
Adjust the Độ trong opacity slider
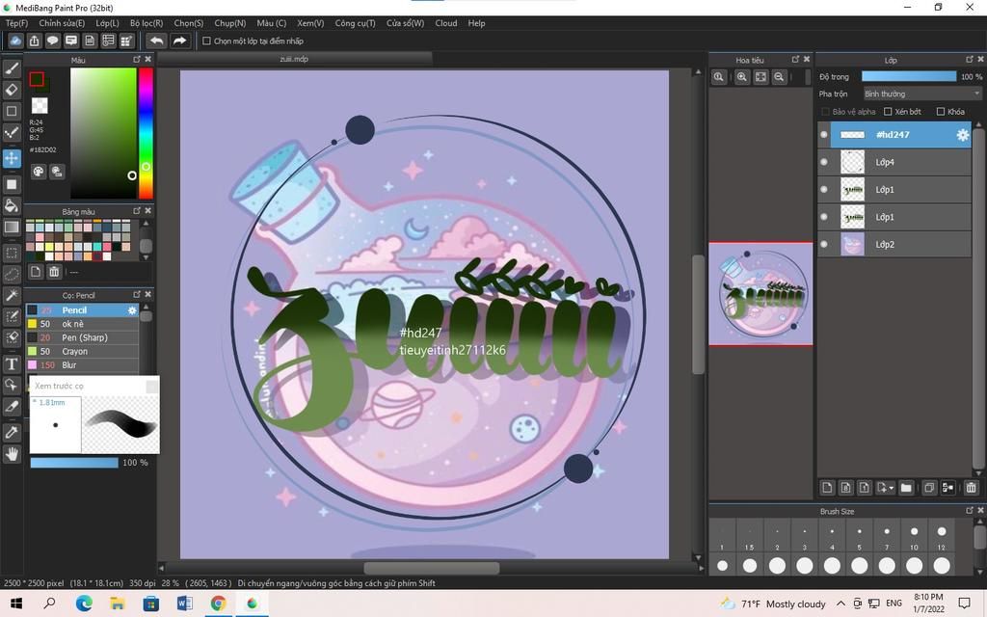tap(909, 77)
